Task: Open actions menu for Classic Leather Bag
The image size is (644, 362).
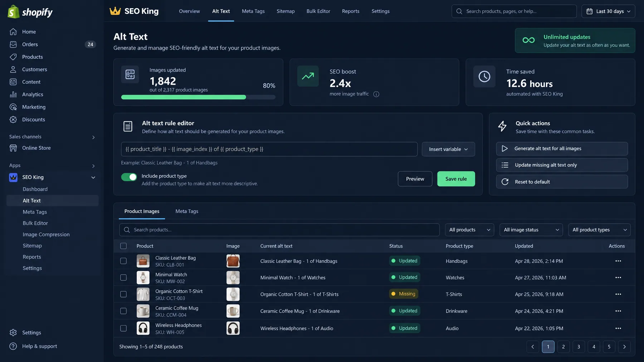Action: (x=618, y=261)
